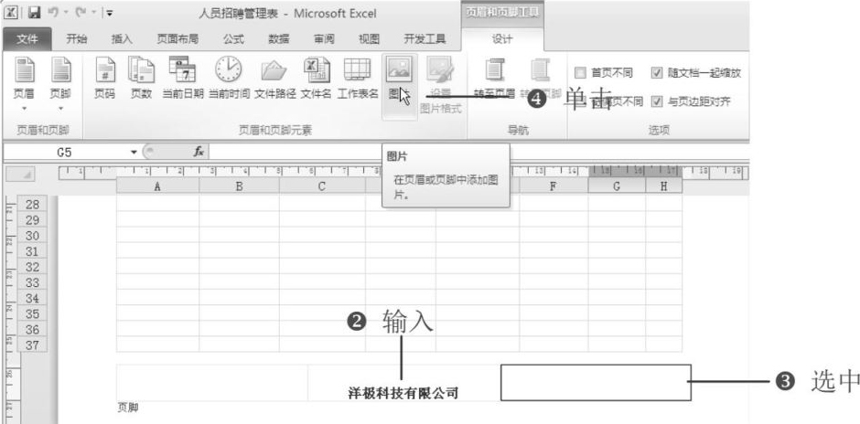This screenshot has width=860, height=424.
Task: Open the Name Box dropdown arrow
Action: tap(134, 152)
